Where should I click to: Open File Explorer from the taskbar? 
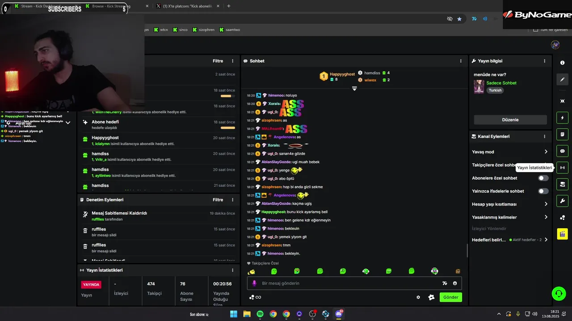click(247, 314)
